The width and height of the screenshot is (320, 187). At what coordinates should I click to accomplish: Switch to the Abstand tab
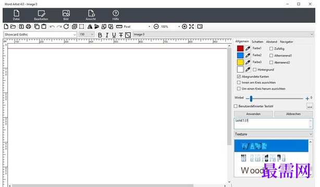[x=272, y=42]
